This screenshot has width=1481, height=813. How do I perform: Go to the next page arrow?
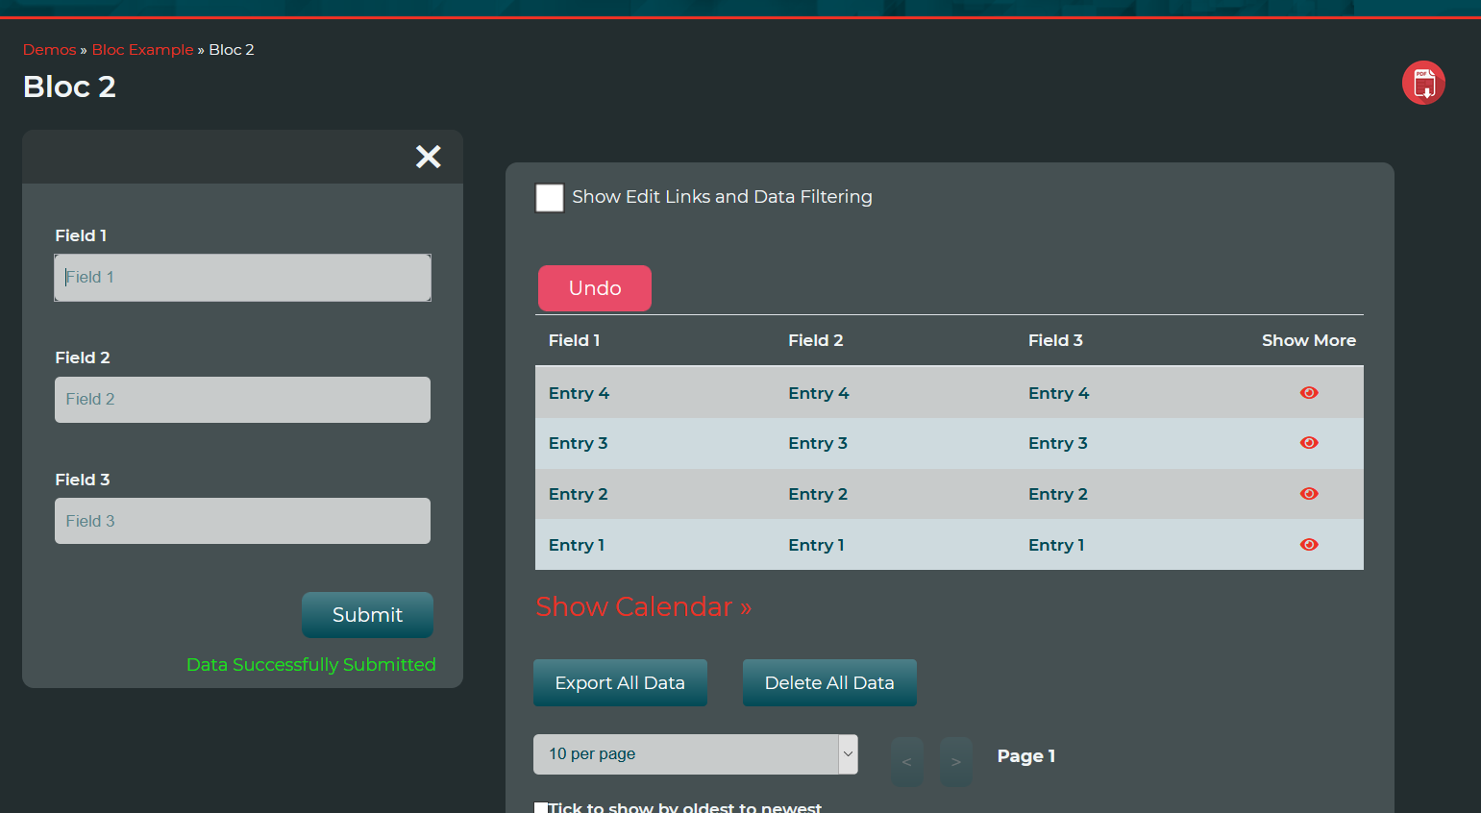[956, 762]
